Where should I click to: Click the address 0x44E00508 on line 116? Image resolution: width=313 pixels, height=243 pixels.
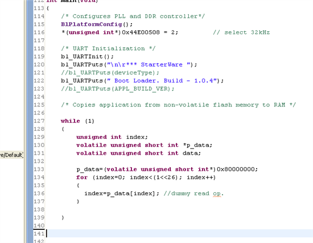[x=141, y=32]
